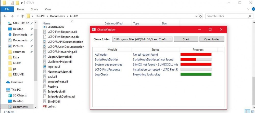This screenshot has height=113, width=255.
Task: Select the common folder in navigation pane
Action: tap(19, 52)
